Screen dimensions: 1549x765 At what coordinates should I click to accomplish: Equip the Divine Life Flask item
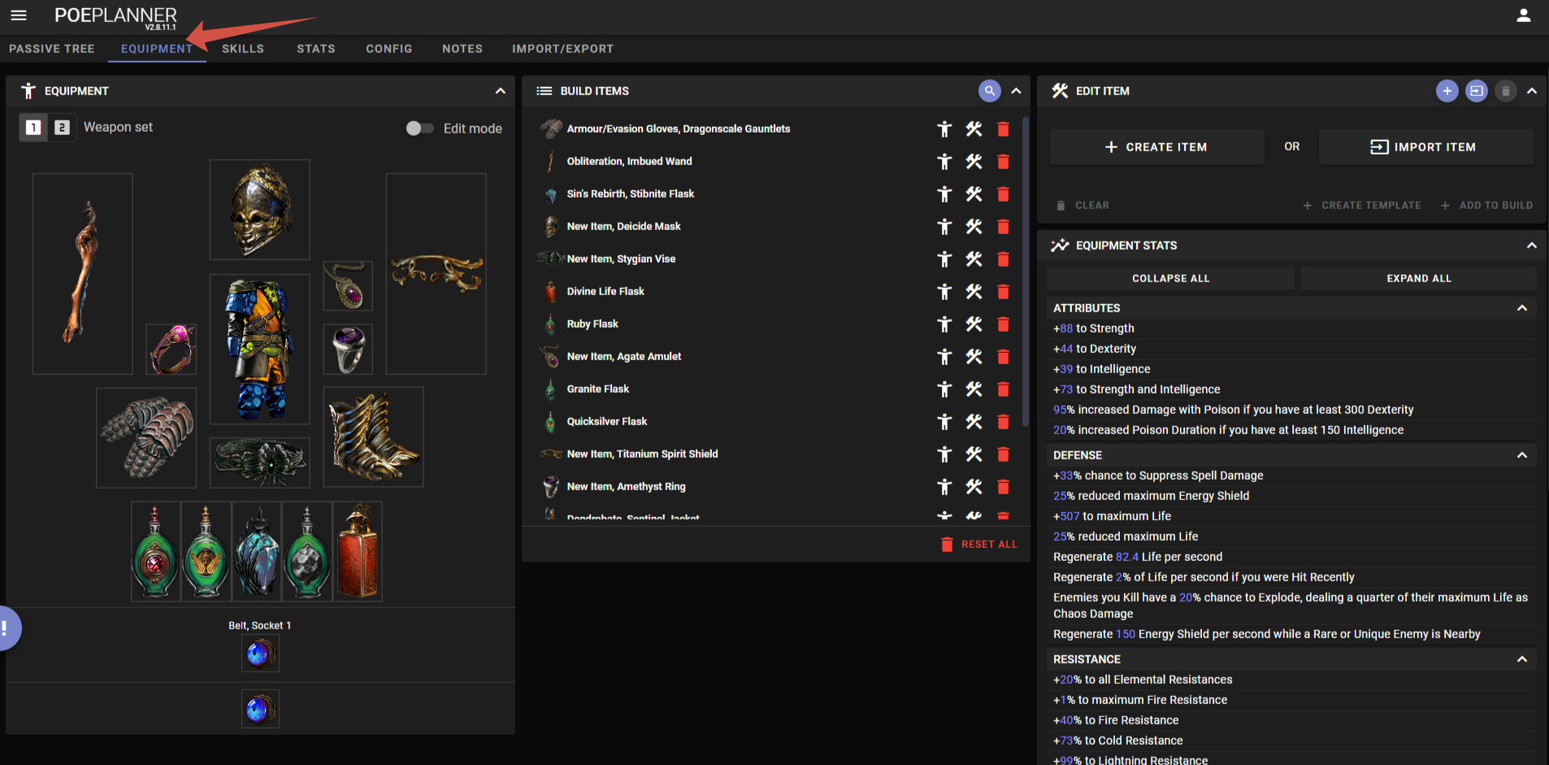(944, 292)
